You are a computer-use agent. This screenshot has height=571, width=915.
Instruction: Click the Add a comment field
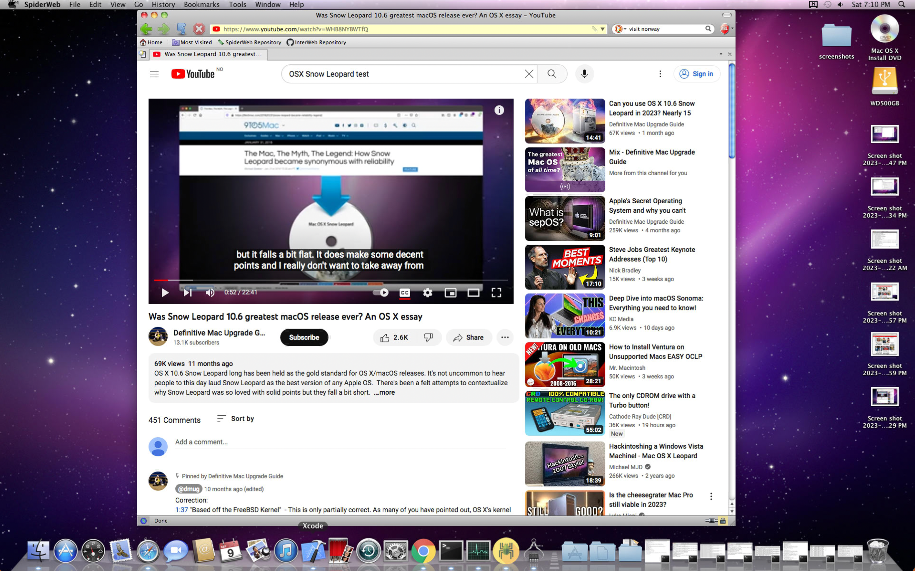click(340, 442)
